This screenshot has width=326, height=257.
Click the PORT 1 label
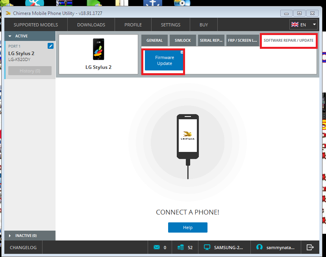point(14,46)
